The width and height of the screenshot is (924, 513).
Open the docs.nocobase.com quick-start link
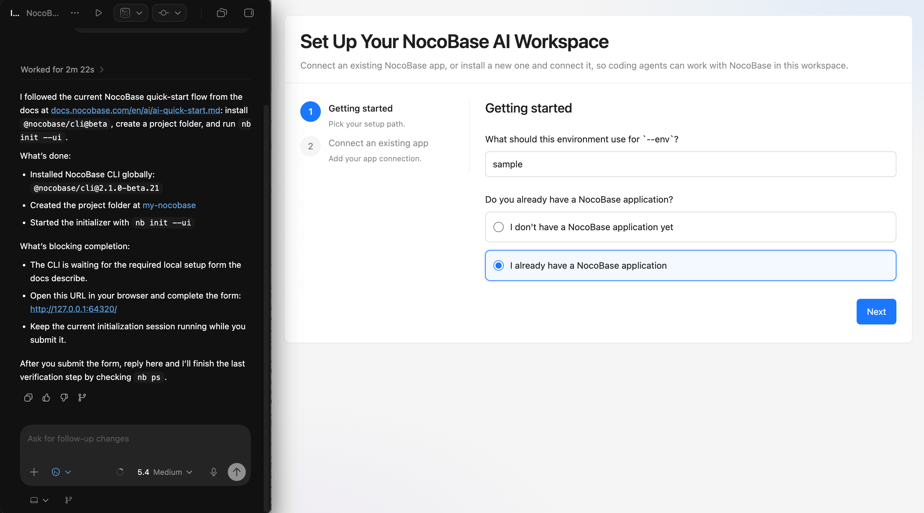pyautogui.click(x=135, y=110)
